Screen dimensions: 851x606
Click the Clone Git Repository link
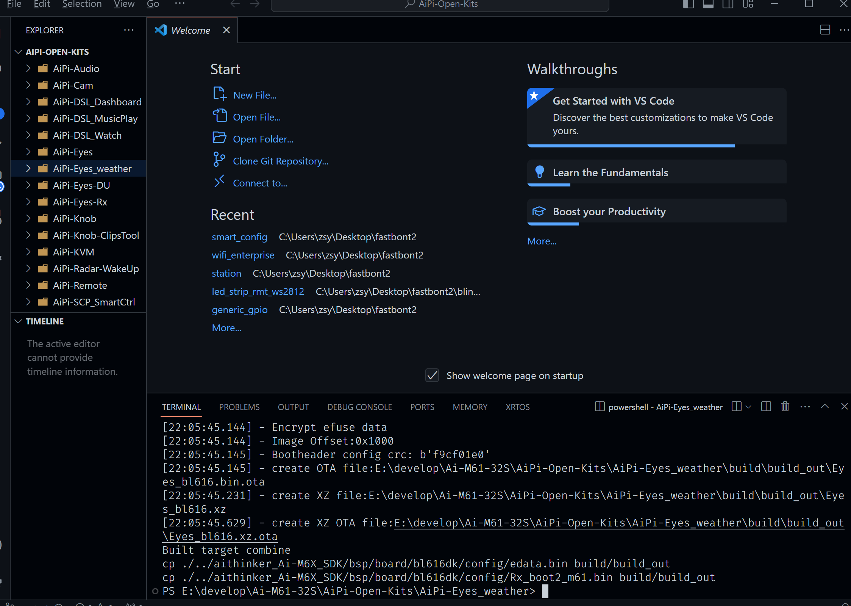281,161
